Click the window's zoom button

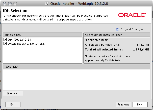pyautogui.click(x=15, y=4)
